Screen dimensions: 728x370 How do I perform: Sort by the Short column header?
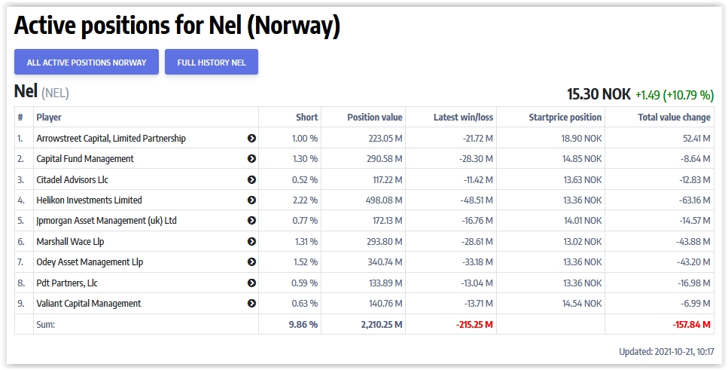click(x=306, y=118)
